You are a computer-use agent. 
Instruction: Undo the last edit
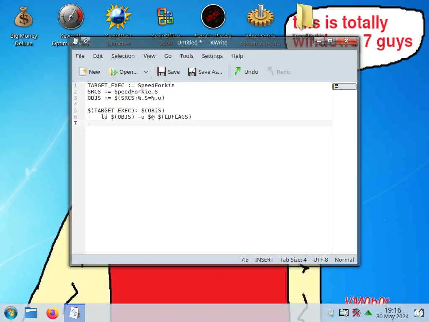point(246,72)
